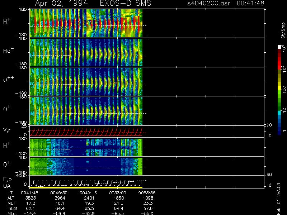
Task: Click the MLT value "21.0"
Action: coord(119,203)
